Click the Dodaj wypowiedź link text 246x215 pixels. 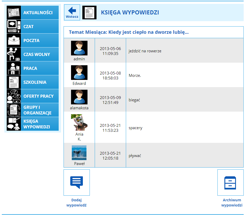click(76, 203)
